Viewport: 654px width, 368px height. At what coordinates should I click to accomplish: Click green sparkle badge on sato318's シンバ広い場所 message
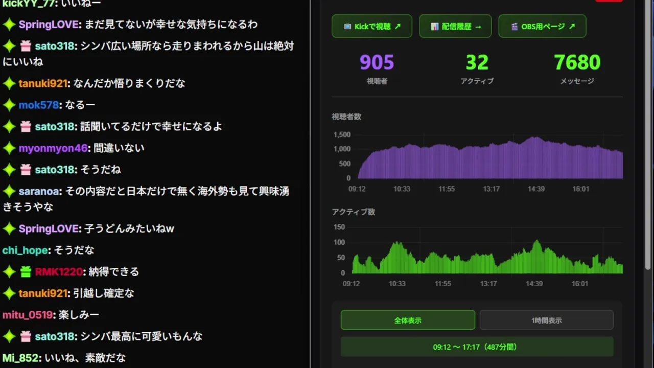pyautogui.click(x=9, y=46)
